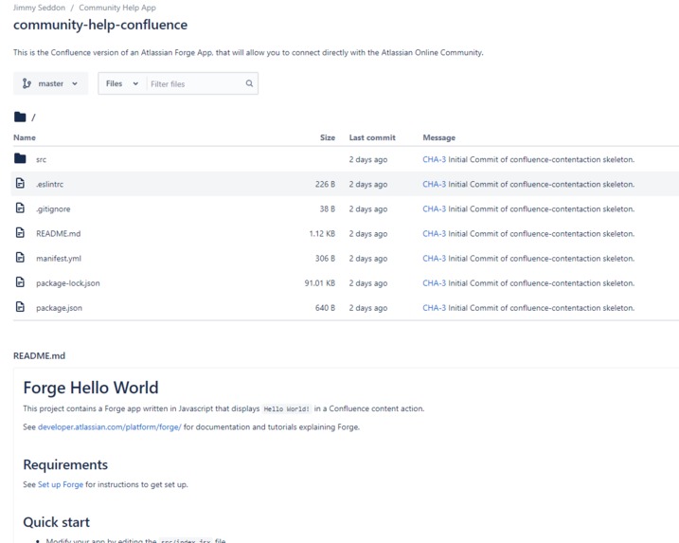679x543 pixels.
Task: Click the root slash path text
Action: pos(33,117)
